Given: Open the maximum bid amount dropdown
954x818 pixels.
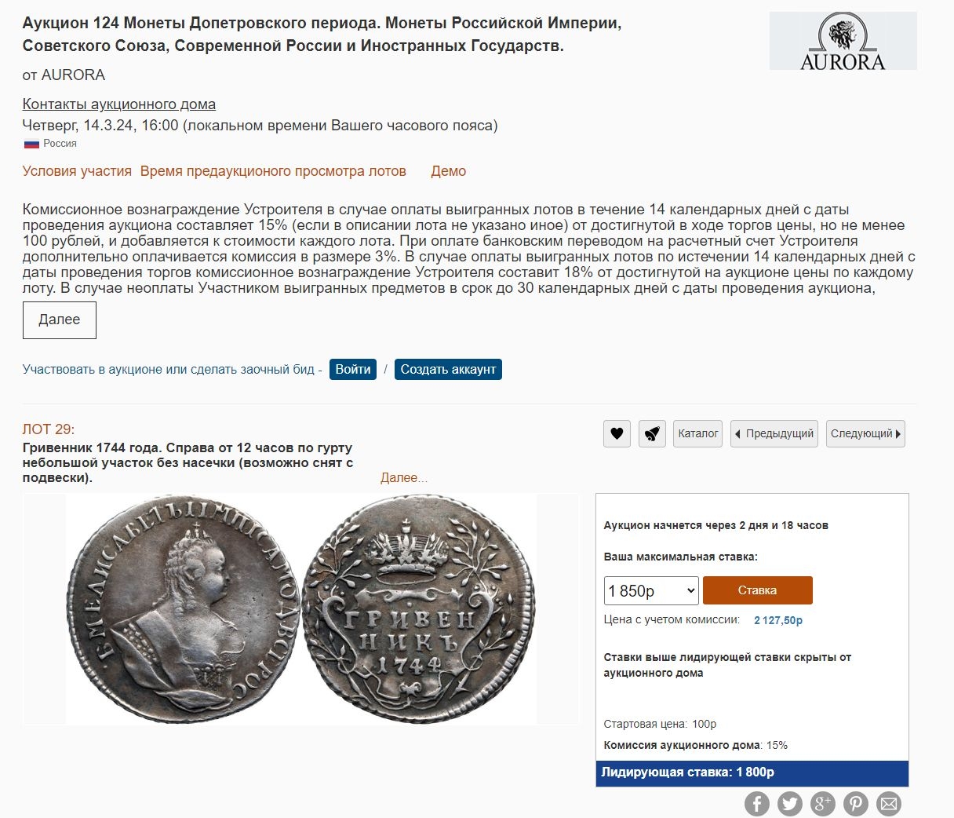Looking at the screenshot, I should coord(651,590).
